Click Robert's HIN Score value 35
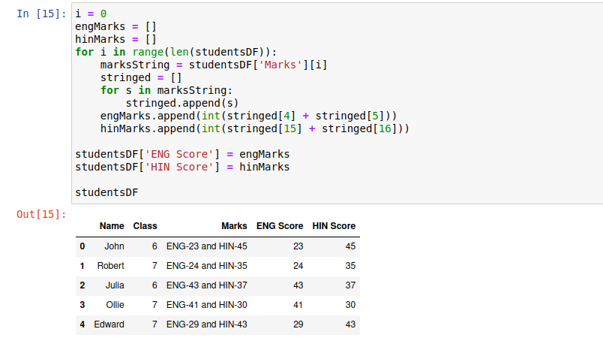The height and width of the screenshot is (341, 603). tap(350, 266)
